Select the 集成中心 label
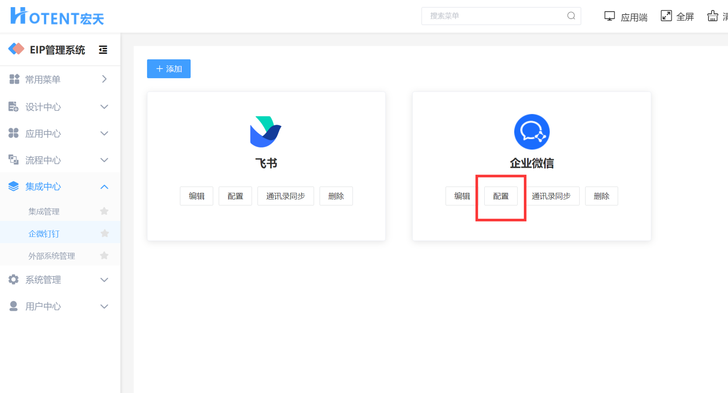Viewport: 728px width, 393px height. [43, 187]
